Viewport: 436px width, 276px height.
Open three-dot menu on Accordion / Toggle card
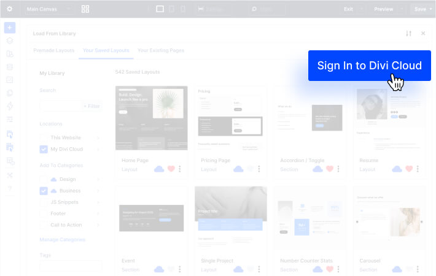point(338,169)
